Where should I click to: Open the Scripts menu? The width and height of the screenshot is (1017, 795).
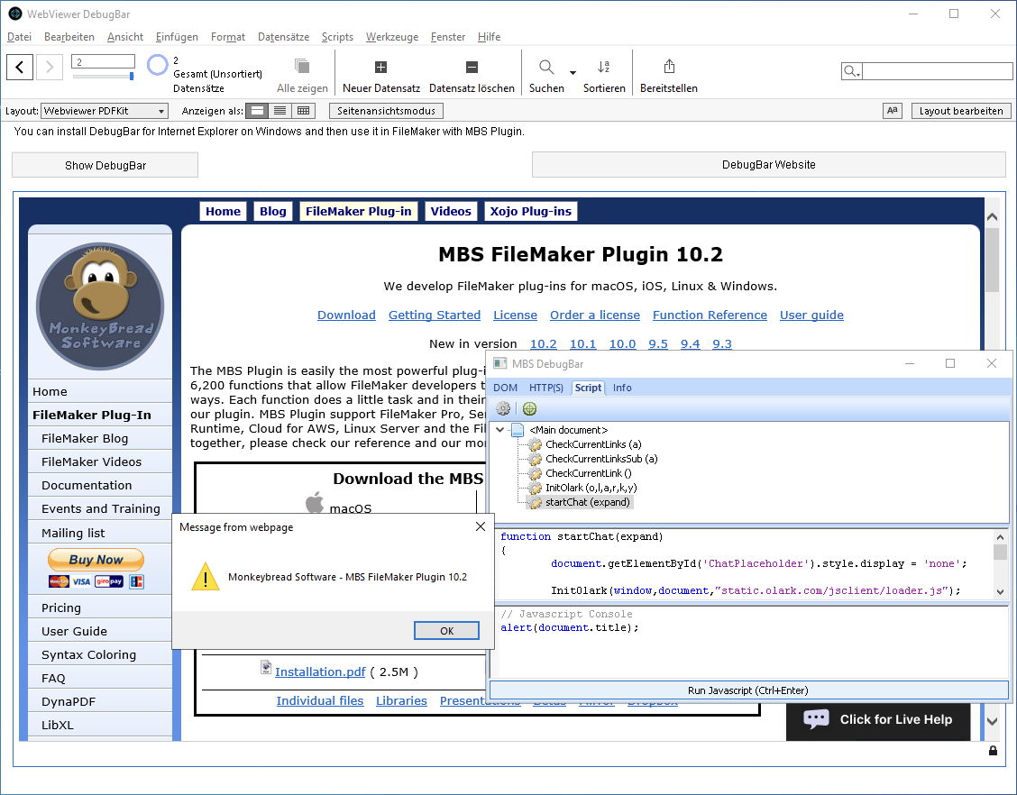(x=337, y=37)
